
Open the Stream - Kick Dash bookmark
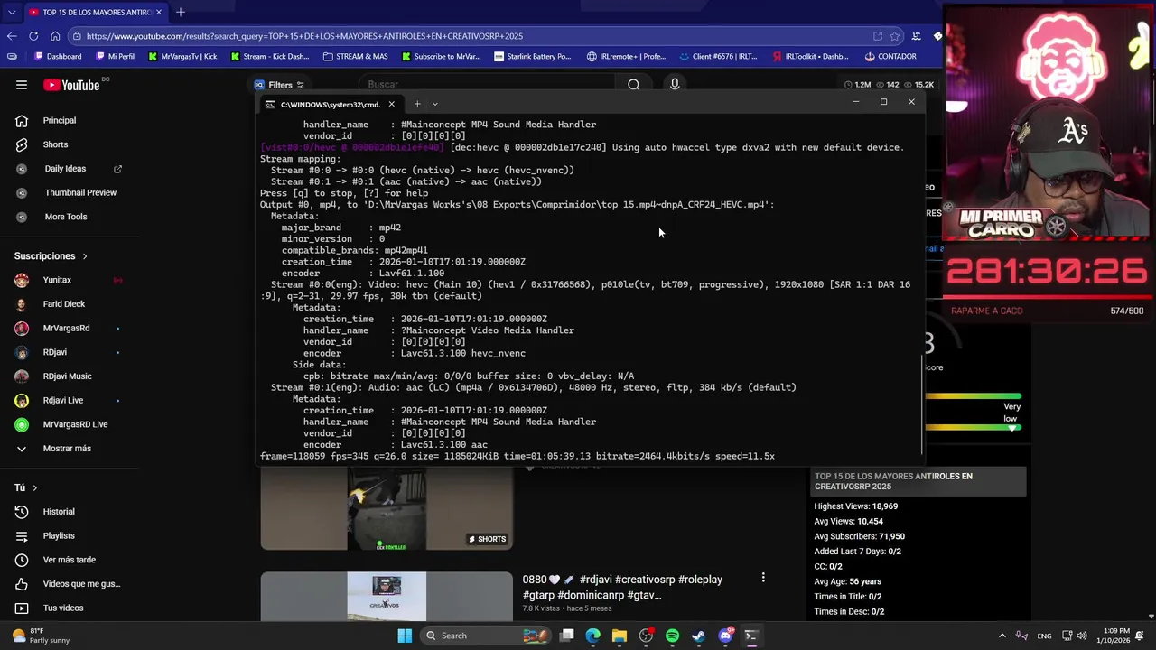click(269, 56)
